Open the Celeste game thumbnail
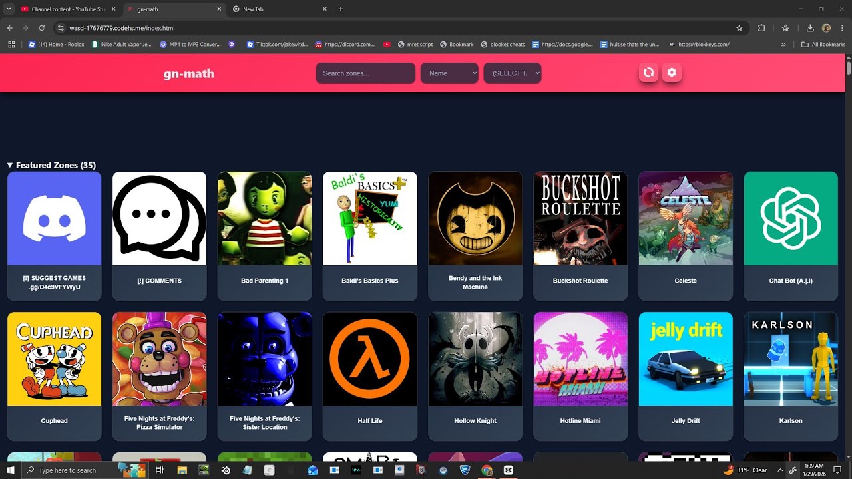The height and width of the screenshot is (479, 852). pyautogui.click(x=686, y=218)
